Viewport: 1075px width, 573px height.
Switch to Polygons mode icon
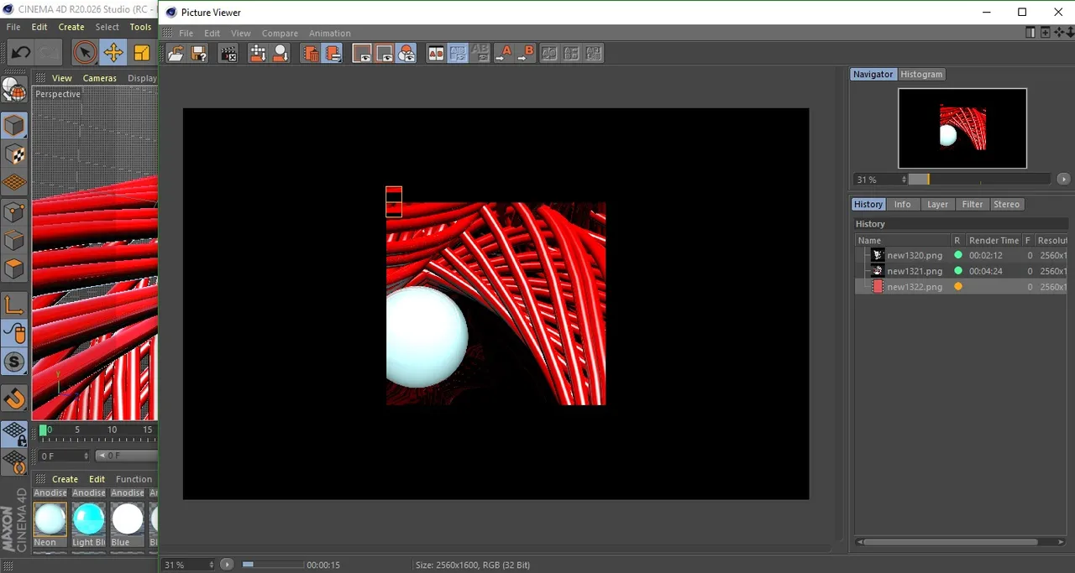point(14,268)
